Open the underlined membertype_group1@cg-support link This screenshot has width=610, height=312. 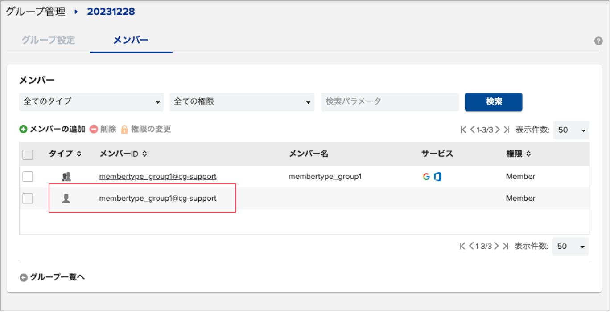coord(158,177)
